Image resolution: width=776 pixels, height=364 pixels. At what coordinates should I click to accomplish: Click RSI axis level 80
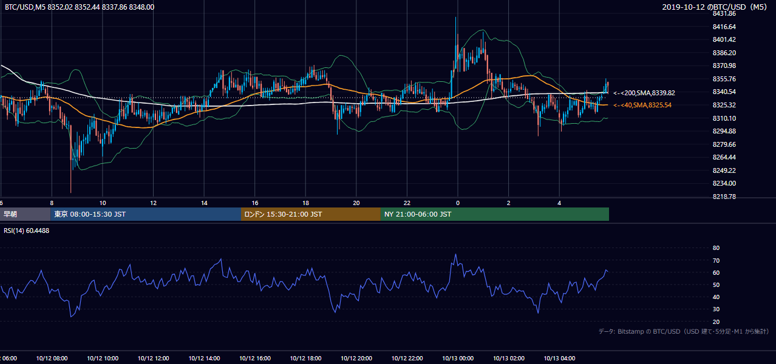[x=716, y=248]
